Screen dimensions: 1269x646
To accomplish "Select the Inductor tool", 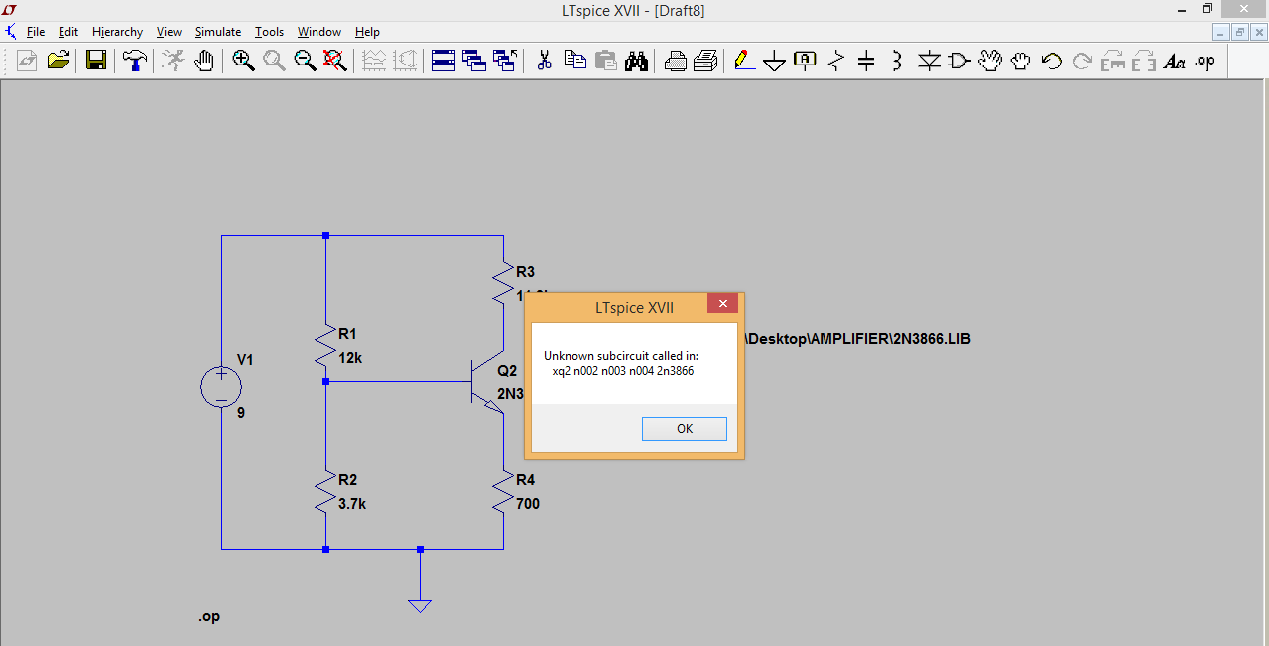I will tap(898, 61).
